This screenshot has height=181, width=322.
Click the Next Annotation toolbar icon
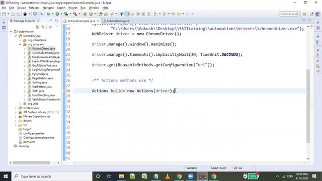click(x=155, y=14)
